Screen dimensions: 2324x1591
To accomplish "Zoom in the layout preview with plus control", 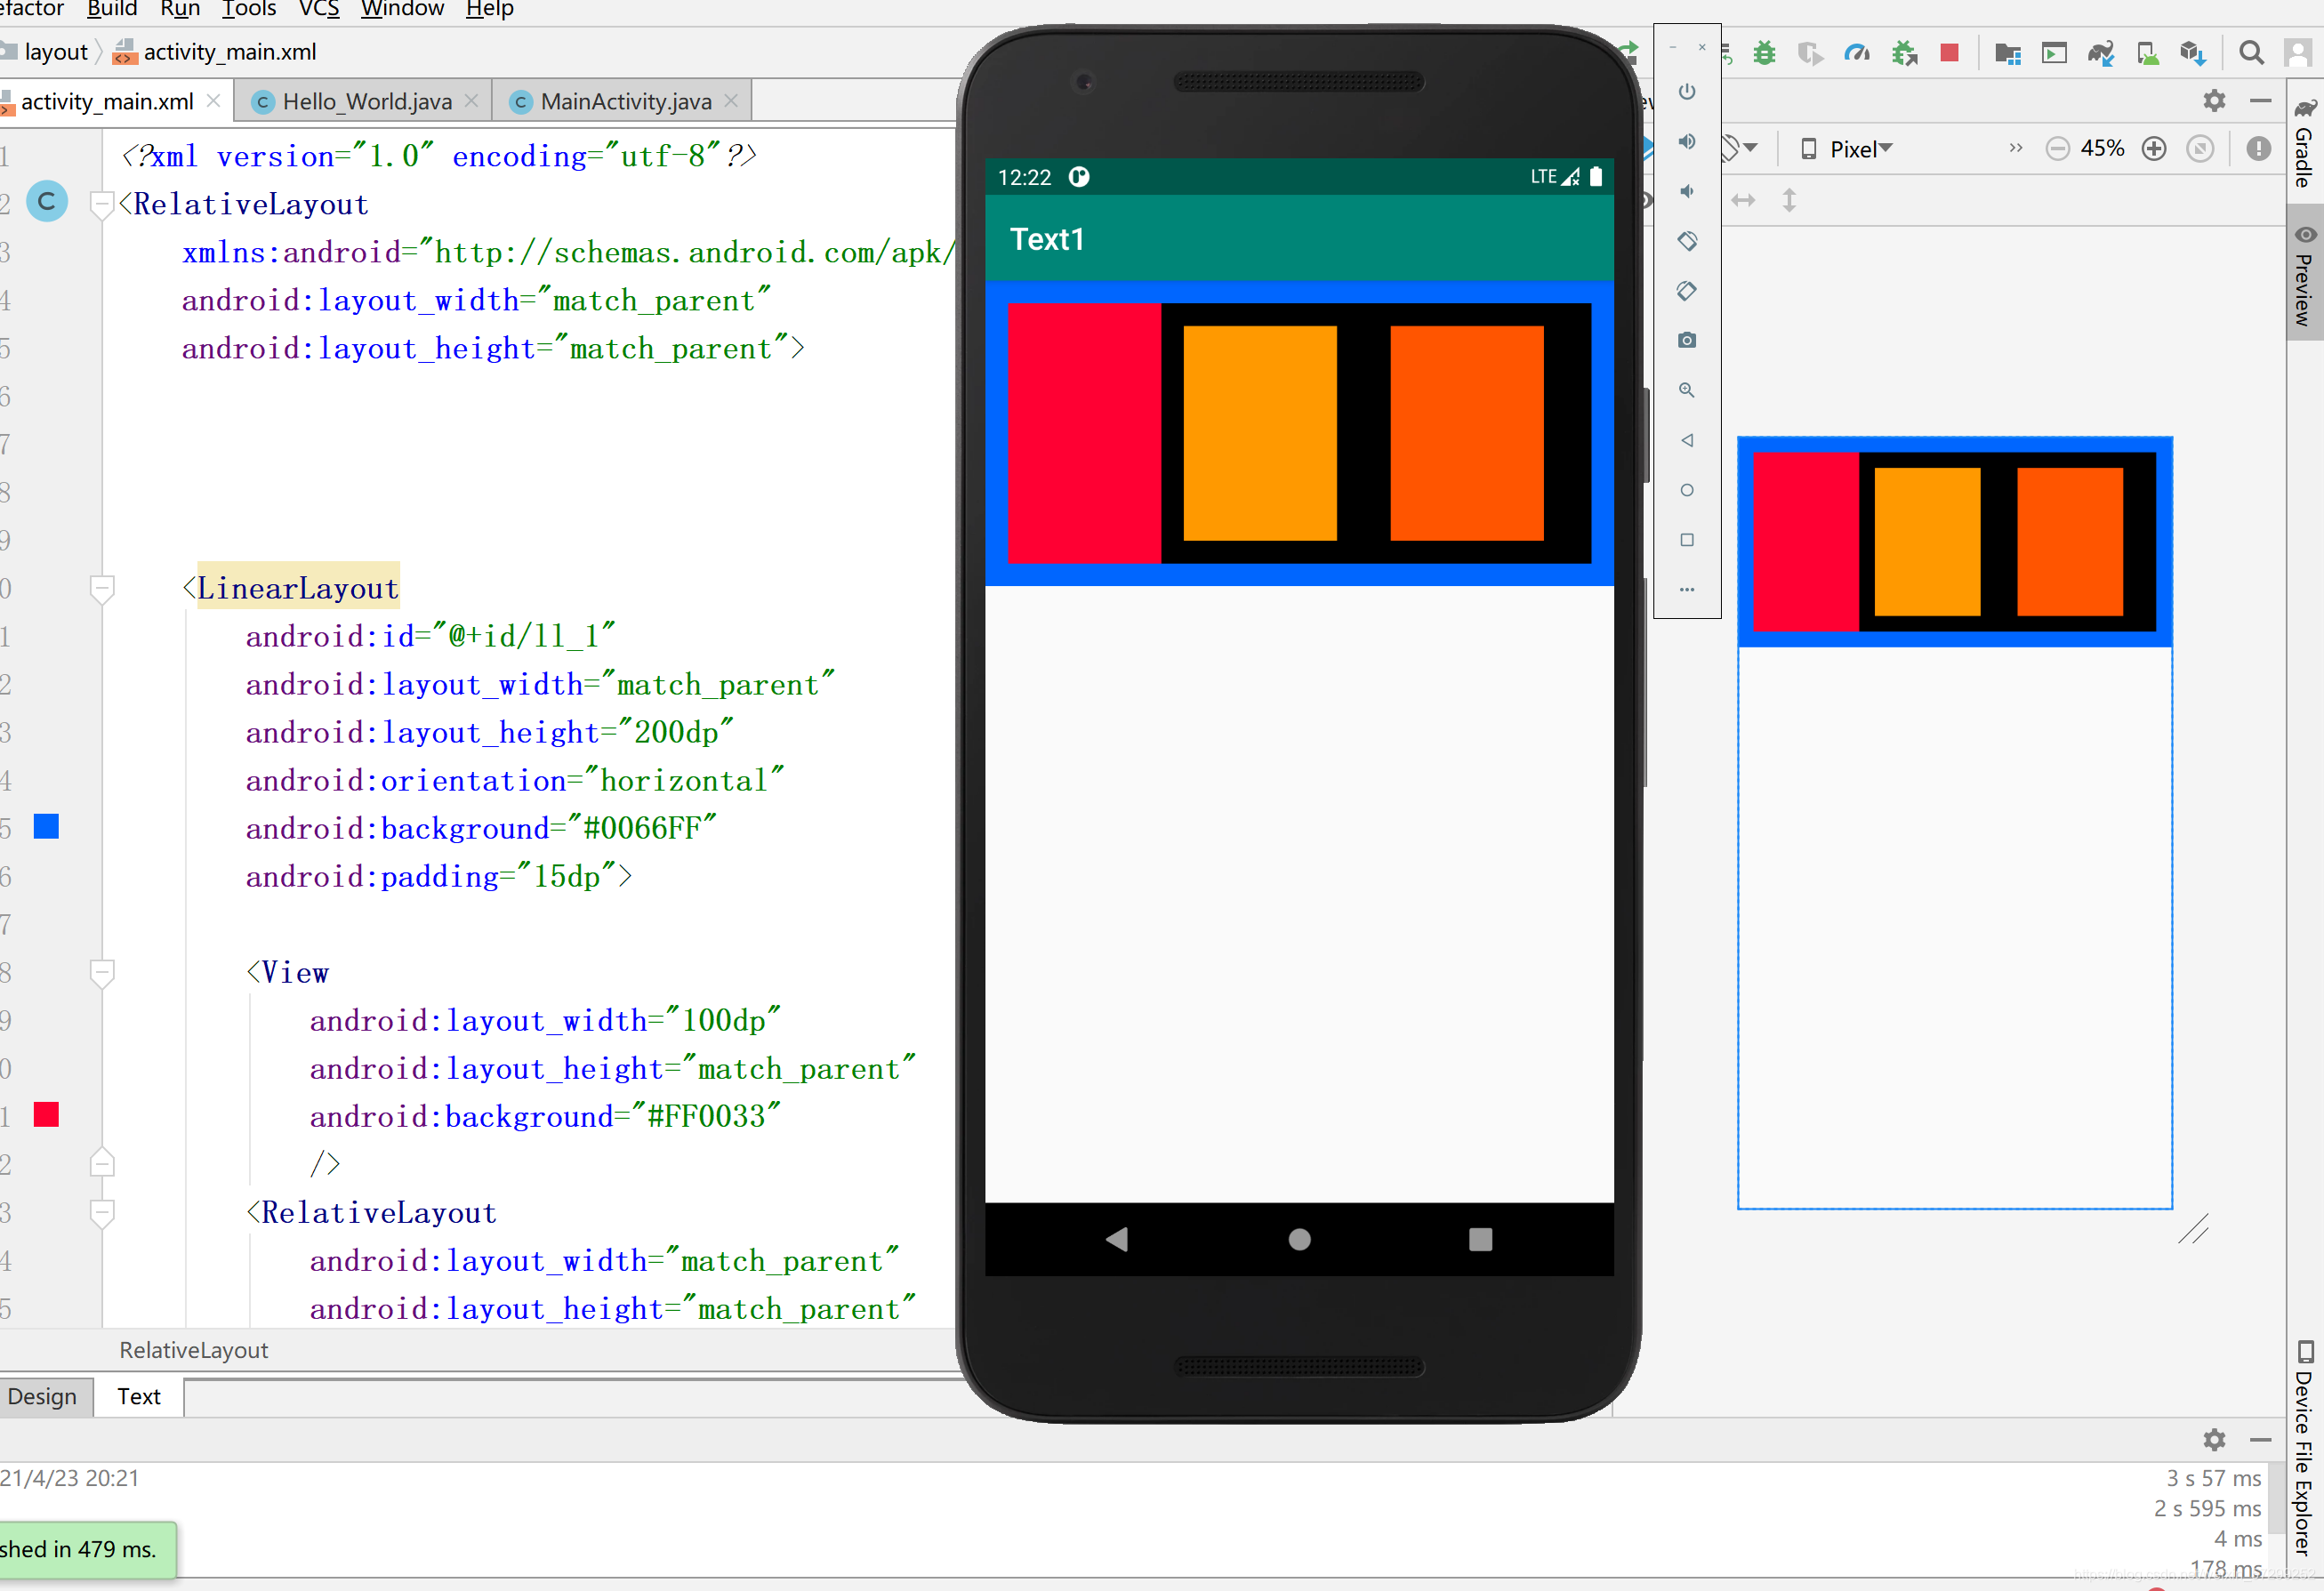I will tap(2155, 148).
